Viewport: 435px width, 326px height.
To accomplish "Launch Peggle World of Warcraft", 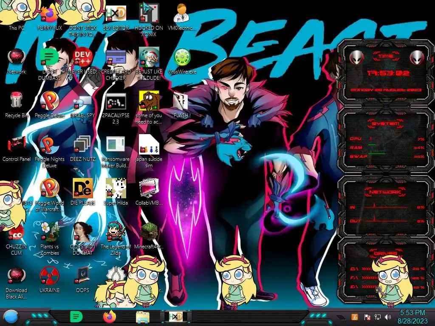I will (x=49, y=195).
